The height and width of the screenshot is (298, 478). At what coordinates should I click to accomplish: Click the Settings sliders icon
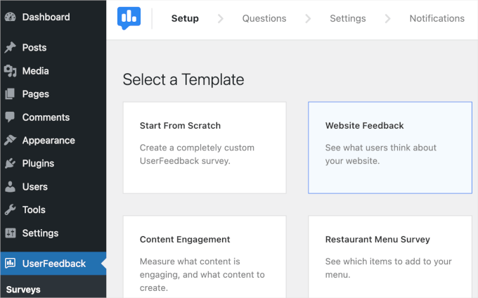(10, 233)
